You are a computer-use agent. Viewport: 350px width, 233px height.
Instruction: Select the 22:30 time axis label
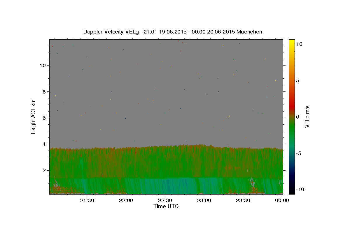point(165,200)
